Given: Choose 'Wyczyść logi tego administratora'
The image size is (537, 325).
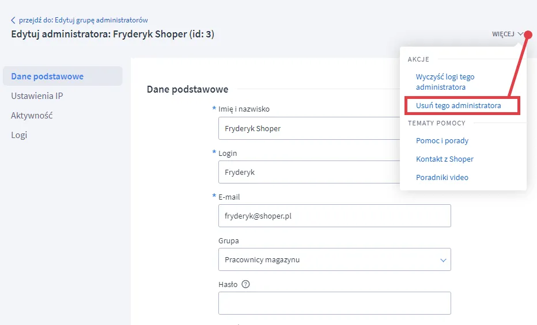Looking at the screenshot, I should pyautogui.click(x=445, y=82).
